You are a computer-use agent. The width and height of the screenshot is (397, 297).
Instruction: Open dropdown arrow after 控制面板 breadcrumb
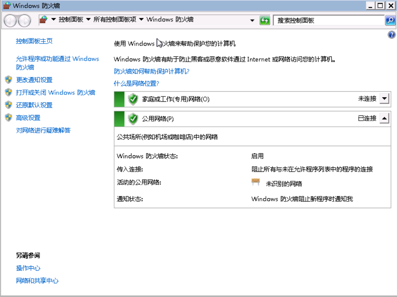click(x=88, y=19)
